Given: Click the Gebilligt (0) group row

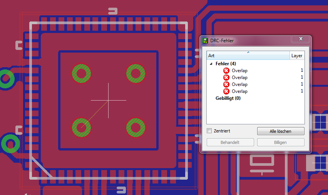Looking at the screenshot, I should tap(255, 98).
